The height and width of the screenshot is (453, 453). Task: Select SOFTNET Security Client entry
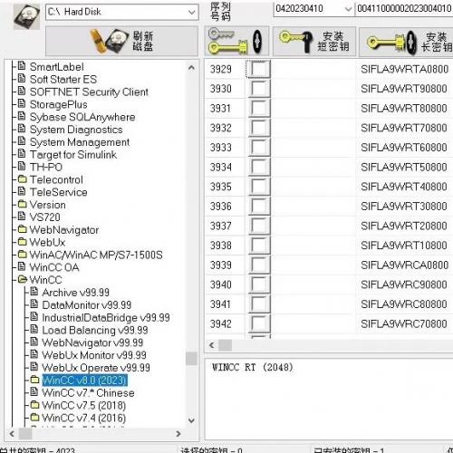(89, 92)
